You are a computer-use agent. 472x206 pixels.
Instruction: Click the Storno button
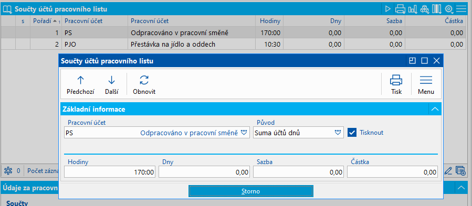pyautogui.click(x=251, y=191)
